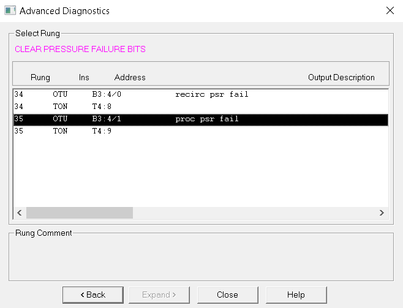Viewport: 403px width, 308px height.
Task: Click the Output Description column header
Action: point(341,77)
